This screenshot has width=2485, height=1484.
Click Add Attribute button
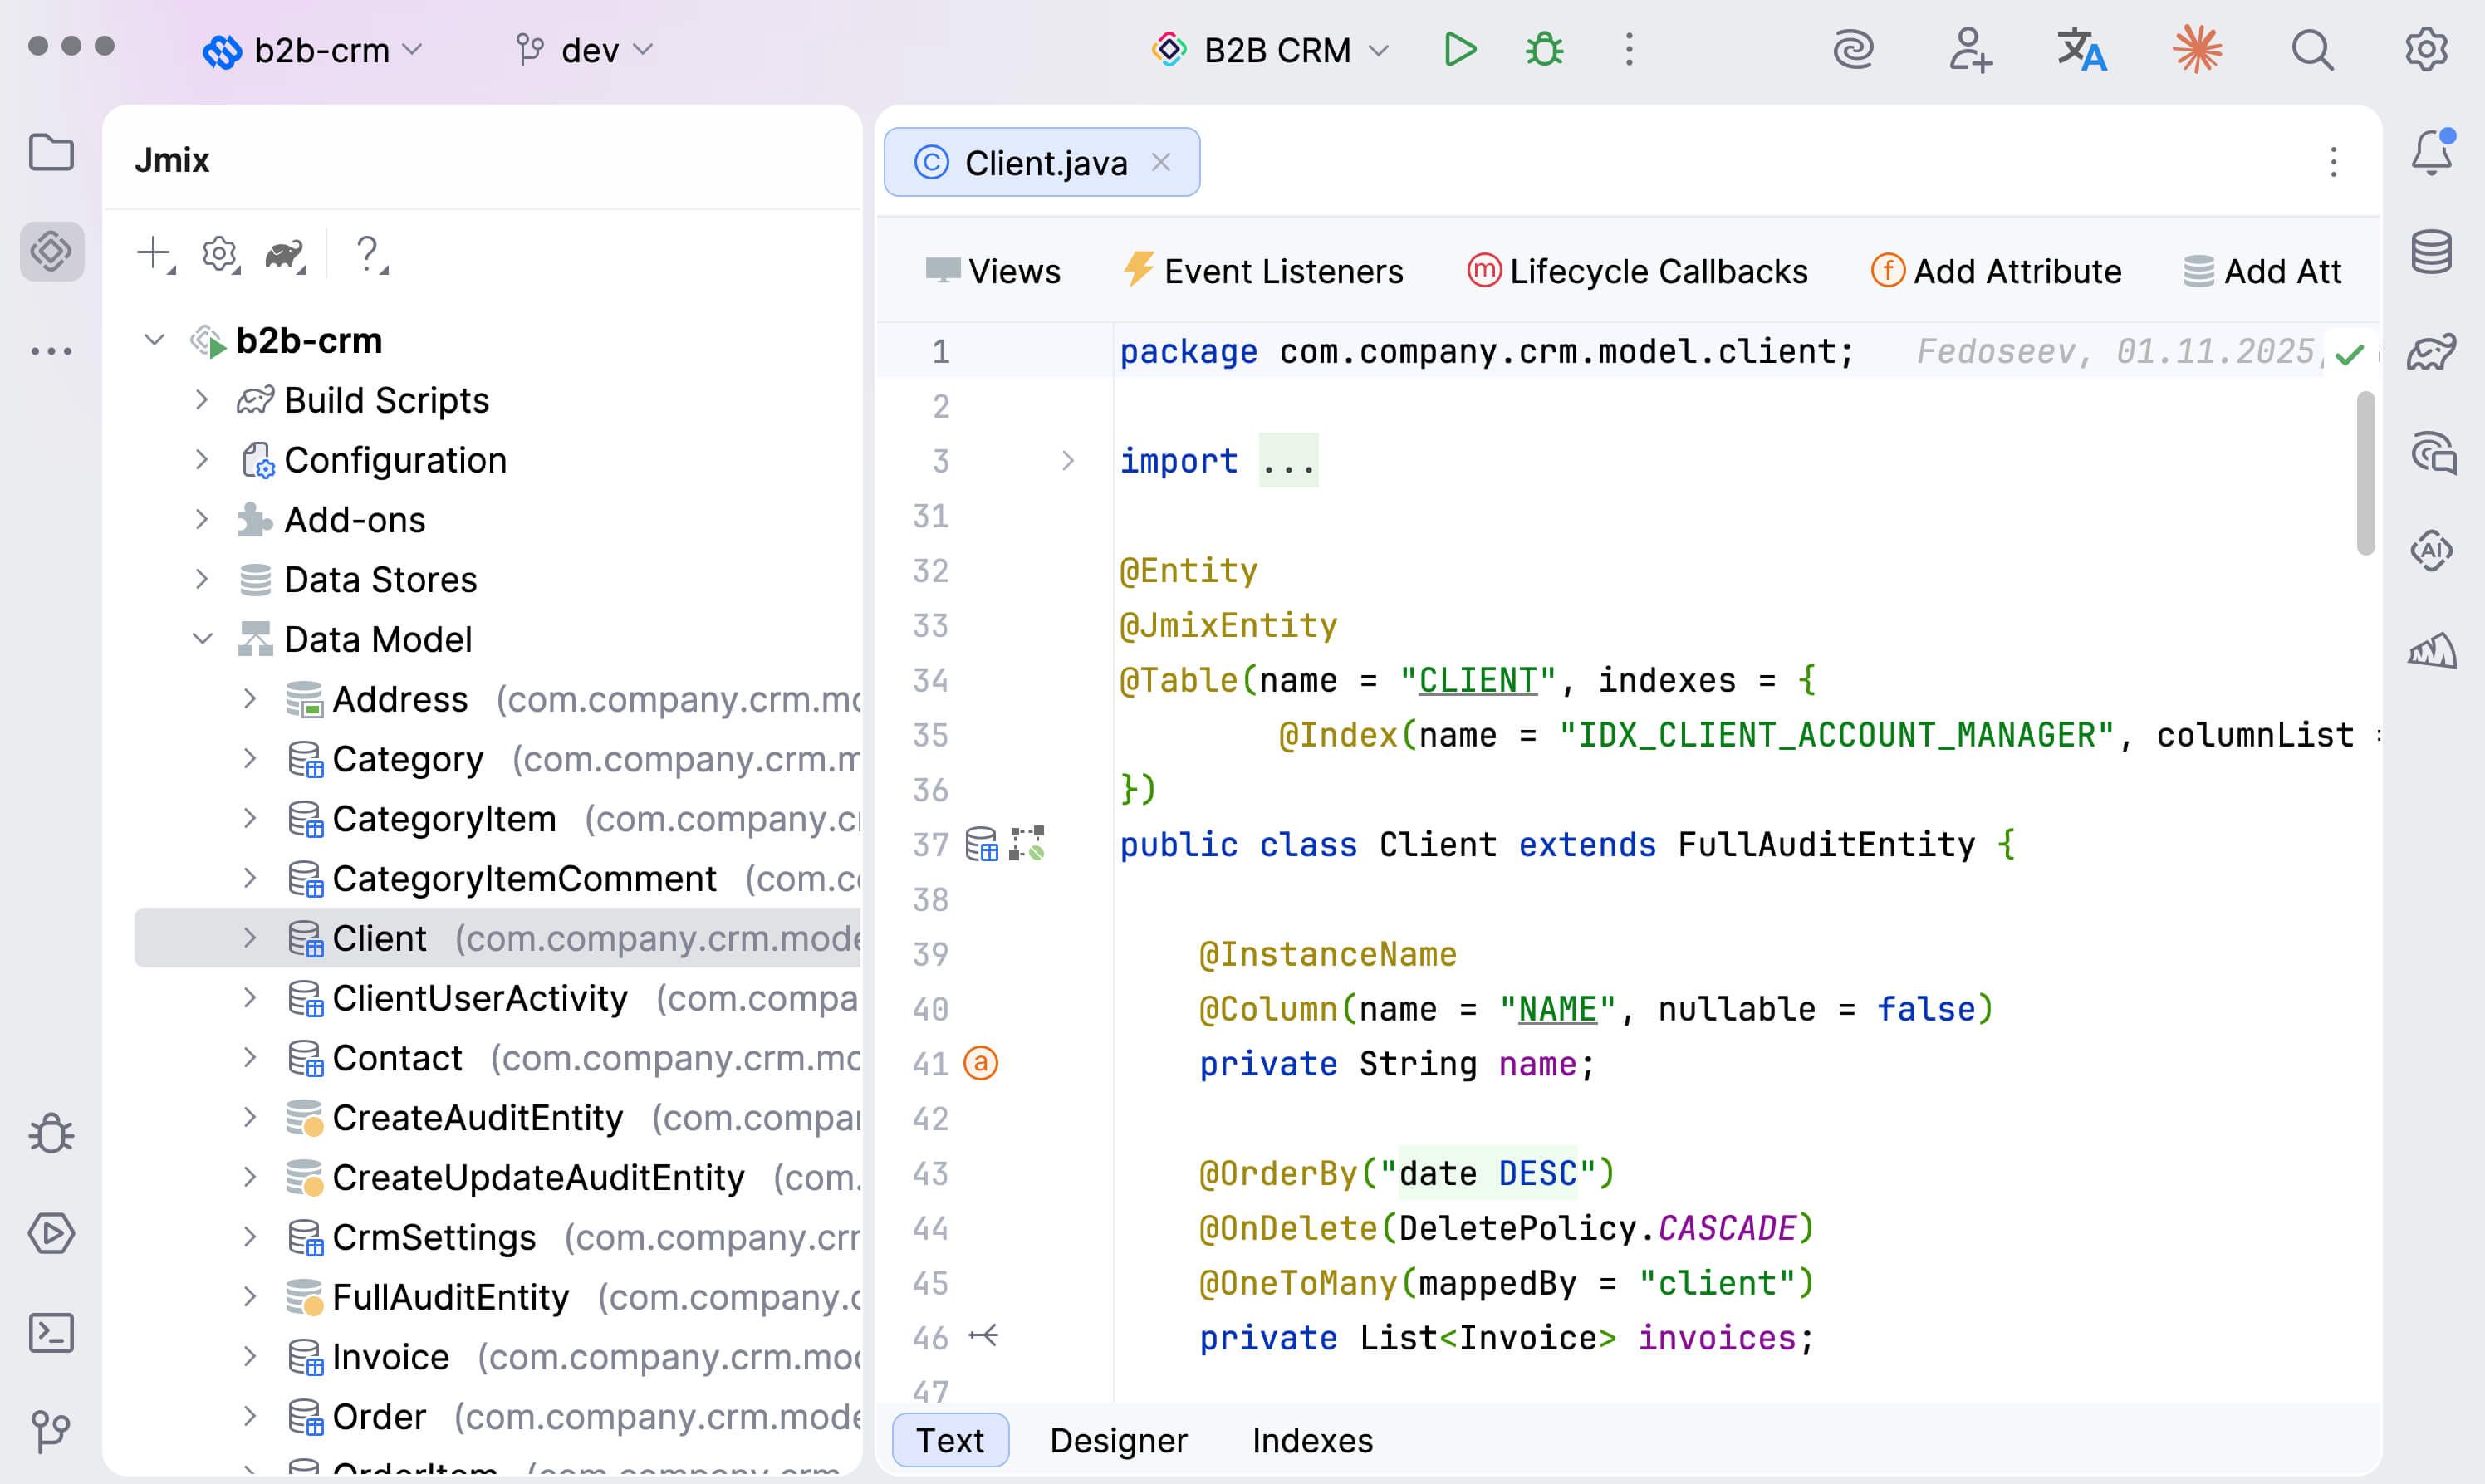point(1996,271)
